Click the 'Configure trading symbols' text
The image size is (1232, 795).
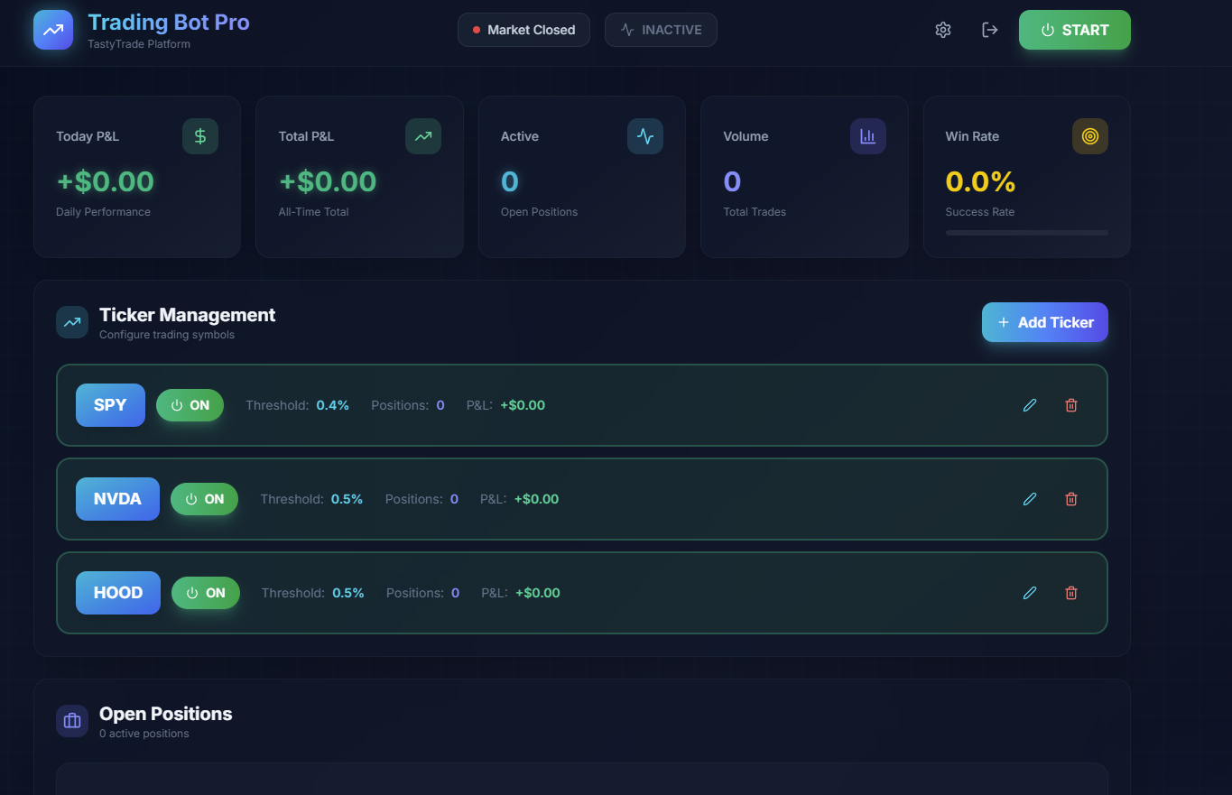tap(167, 335)
